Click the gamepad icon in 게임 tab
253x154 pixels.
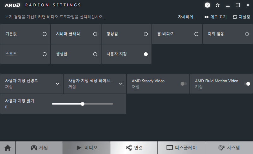tap(34, 148)
